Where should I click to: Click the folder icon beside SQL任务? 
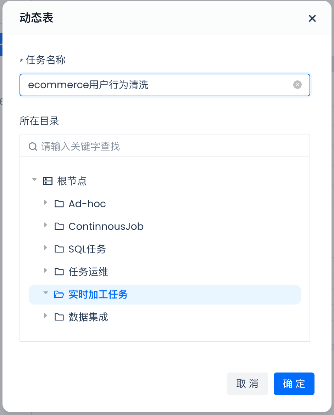(x=59, y=249)
